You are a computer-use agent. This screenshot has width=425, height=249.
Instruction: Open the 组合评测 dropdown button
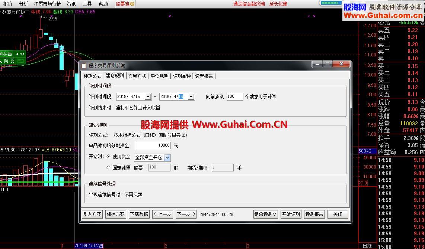266,214
